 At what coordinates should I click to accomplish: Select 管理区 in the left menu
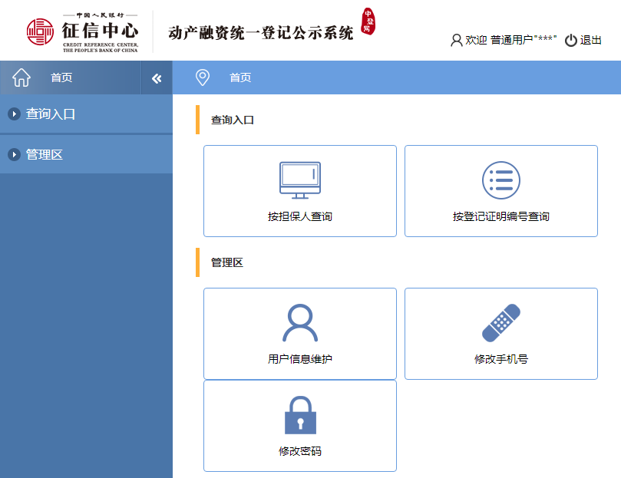pyautogui.click(x=45, y=155)
